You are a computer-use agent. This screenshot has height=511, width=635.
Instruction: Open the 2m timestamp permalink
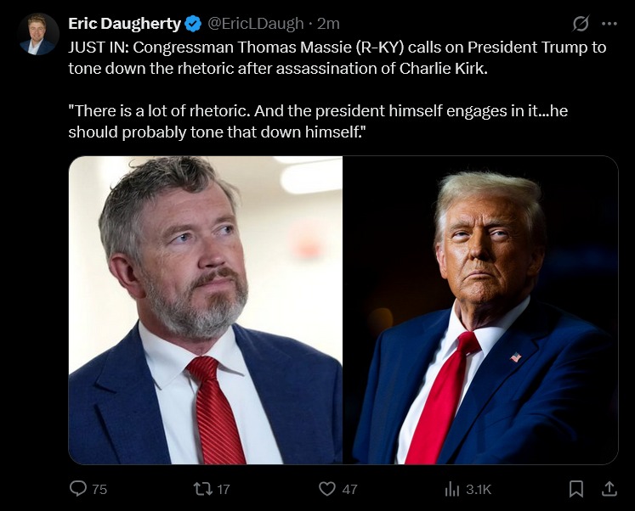coord(329,24)
